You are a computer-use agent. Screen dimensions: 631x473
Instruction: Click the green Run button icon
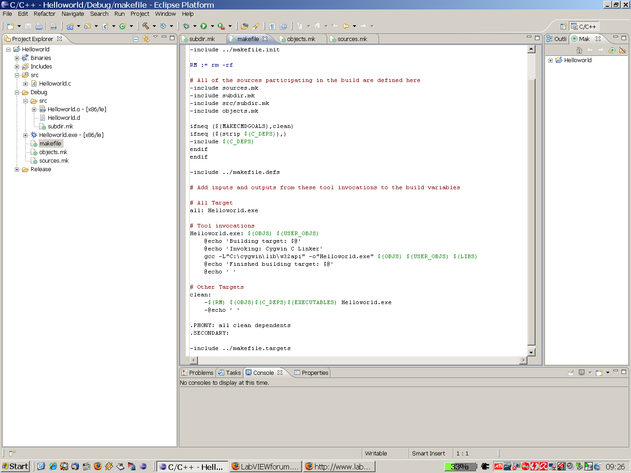(x=204, y=26)
